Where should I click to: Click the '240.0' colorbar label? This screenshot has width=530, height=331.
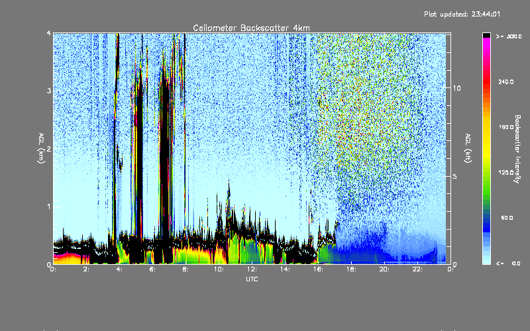506,82
